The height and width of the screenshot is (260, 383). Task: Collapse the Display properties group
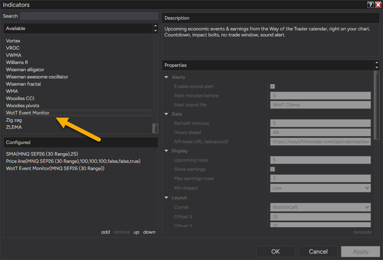[166, 151]
